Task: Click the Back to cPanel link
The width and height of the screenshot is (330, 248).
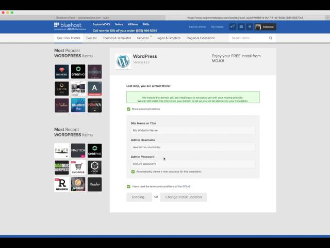Action: pos(197,27)
